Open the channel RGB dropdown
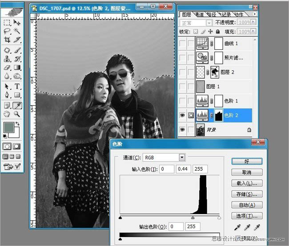Screen dimensions: 289x246 [x=182, y=157]
